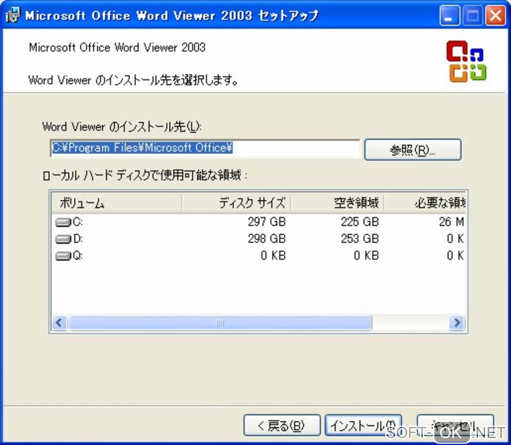This screenshot has width=511, height=445.
Task: Click the Q: row 0 KB disk size
Action: (x=273, y=255)
